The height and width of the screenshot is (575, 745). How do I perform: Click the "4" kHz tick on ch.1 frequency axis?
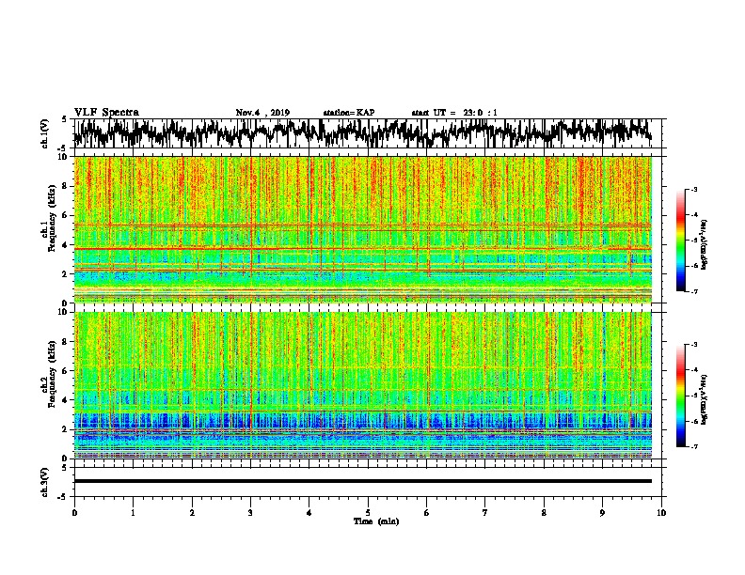pyautogui.click(x=65, y=245)
